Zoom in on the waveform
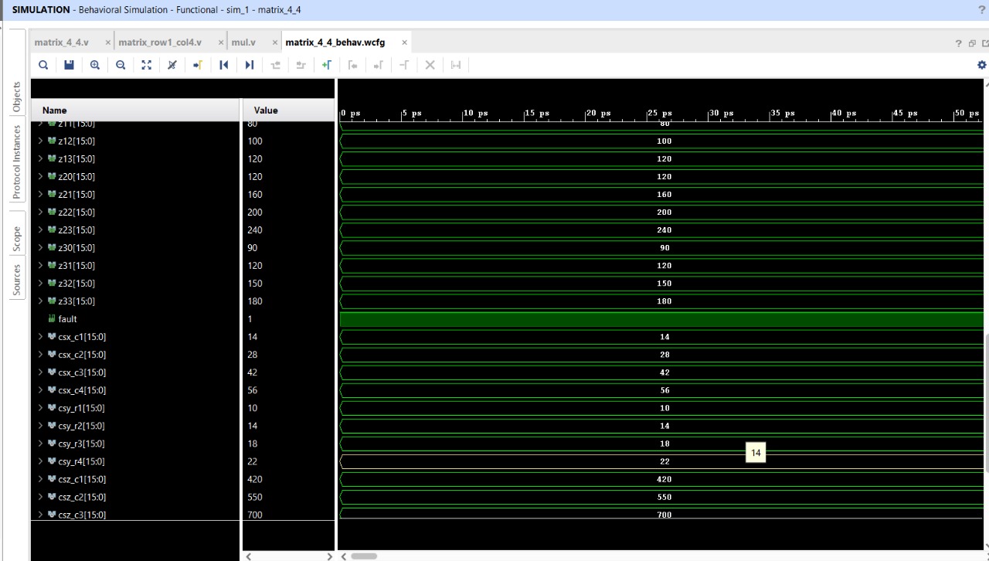This screenshot has width=989, height=561. (x=94, y=65)
